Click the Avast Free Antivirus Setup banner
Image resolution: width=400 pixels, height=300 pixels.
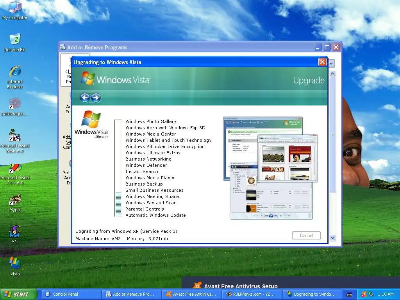[291, 283]
